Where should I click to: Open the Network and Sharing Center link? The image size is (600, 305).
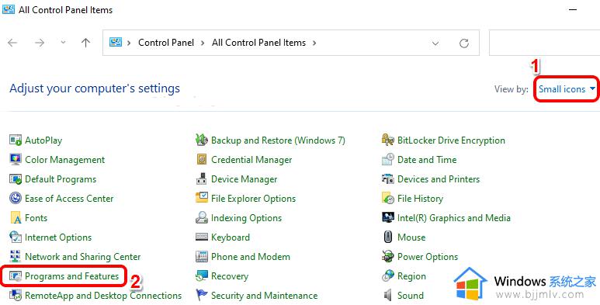pyautogui.click(x=82, y=257)
